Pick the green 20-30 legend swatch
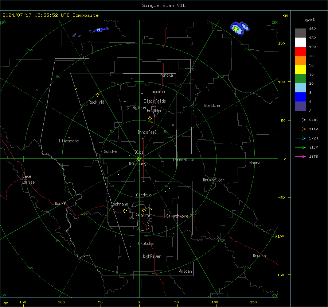Viewport: 328px width, 307px height. coord(300,79)
